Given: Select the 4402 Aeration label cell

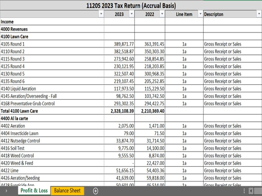Looking at the screenshot, I should [x=52, y=126].
